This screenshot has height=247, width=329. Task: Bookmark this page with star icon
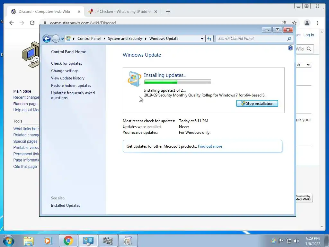click(x=294, y=23)
